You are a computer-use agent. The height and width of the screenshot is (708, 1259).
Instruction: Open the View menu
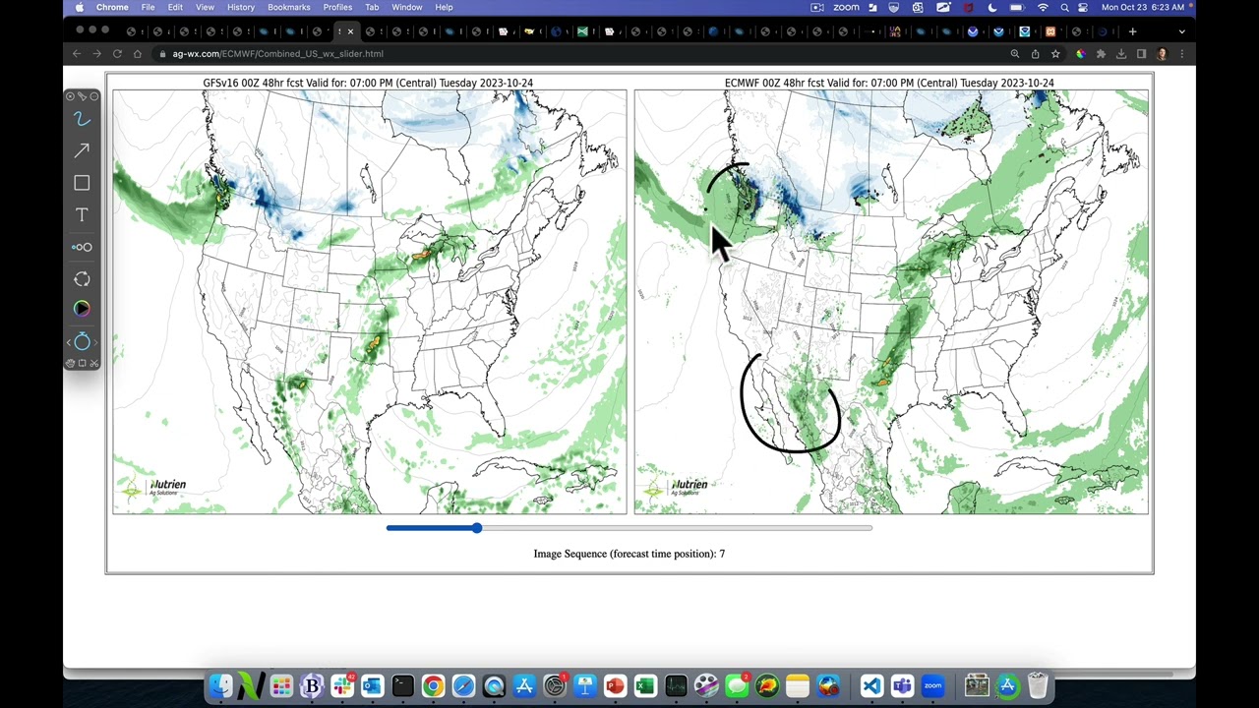tap(205, 7)
